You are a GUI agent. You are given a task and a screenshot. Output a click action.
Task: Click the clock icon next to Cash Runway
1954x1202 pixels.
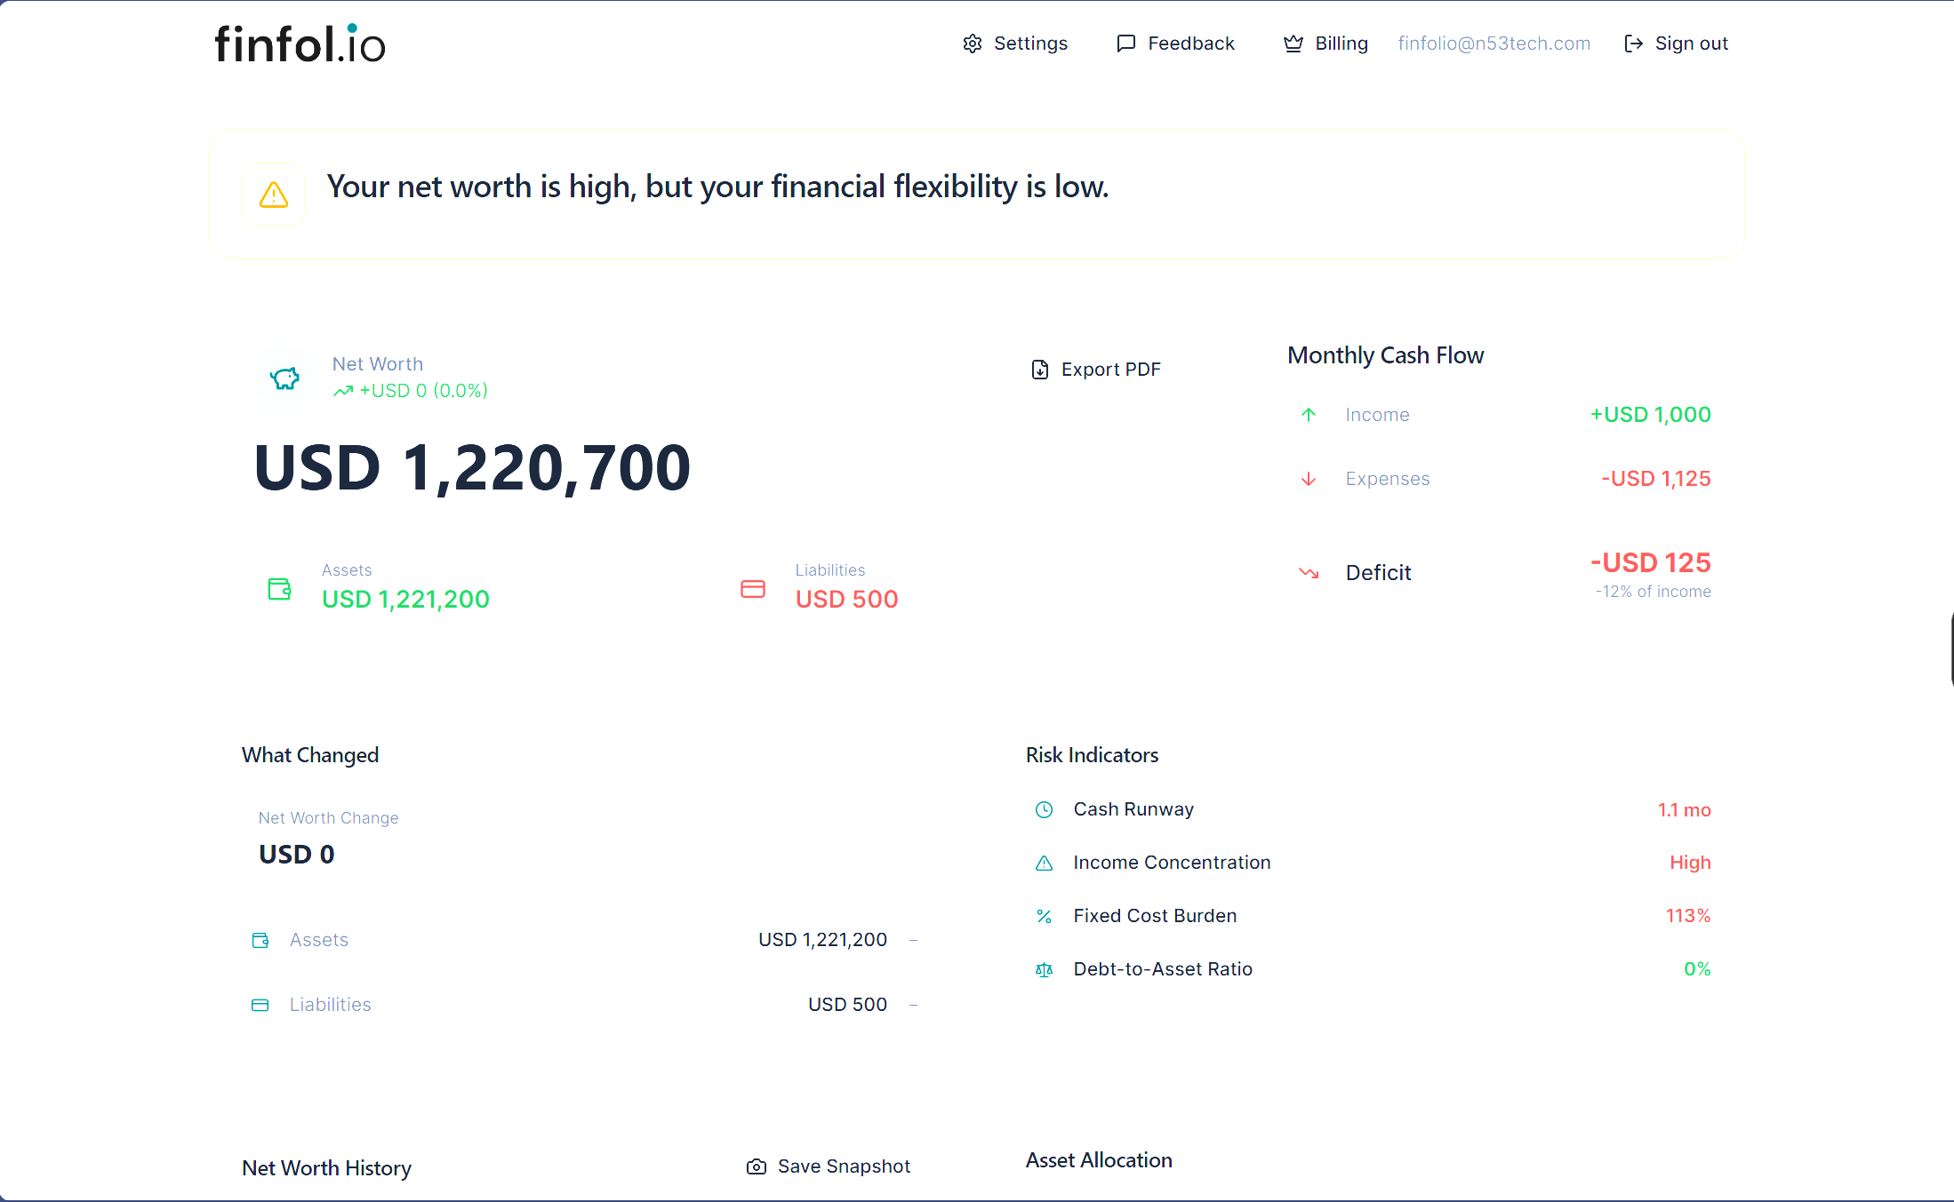coord(1043,809)
